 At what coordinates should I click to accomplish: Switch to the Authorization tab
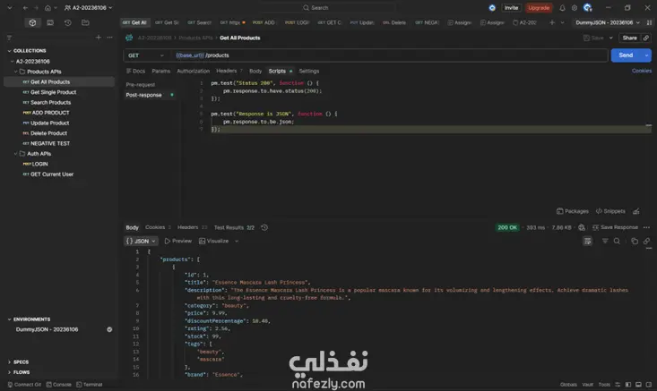tap(194, 71)
